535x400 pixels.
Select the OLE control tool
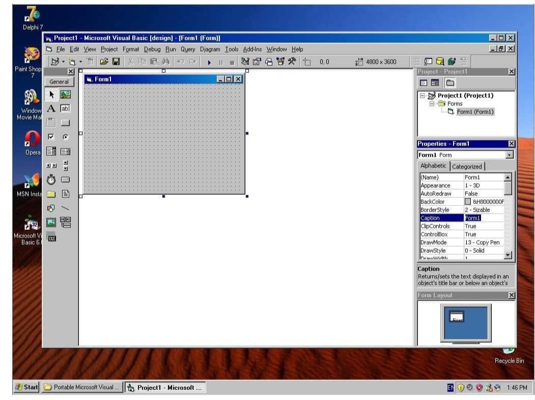click(51, 237)
